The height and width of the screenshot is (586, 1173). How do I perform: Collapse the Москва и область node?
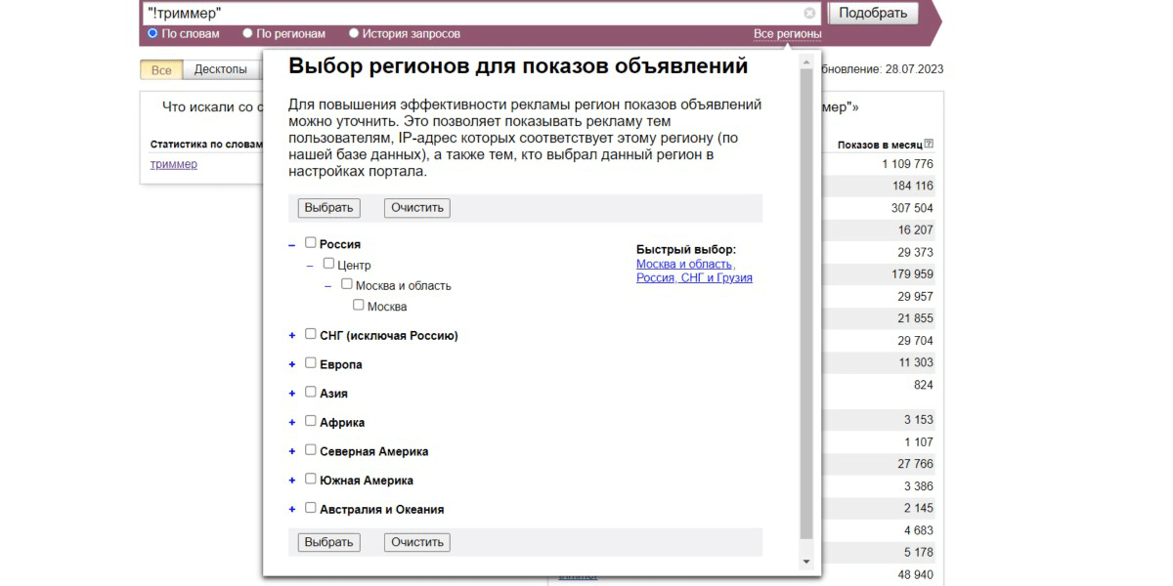click(x=328, y=286)
